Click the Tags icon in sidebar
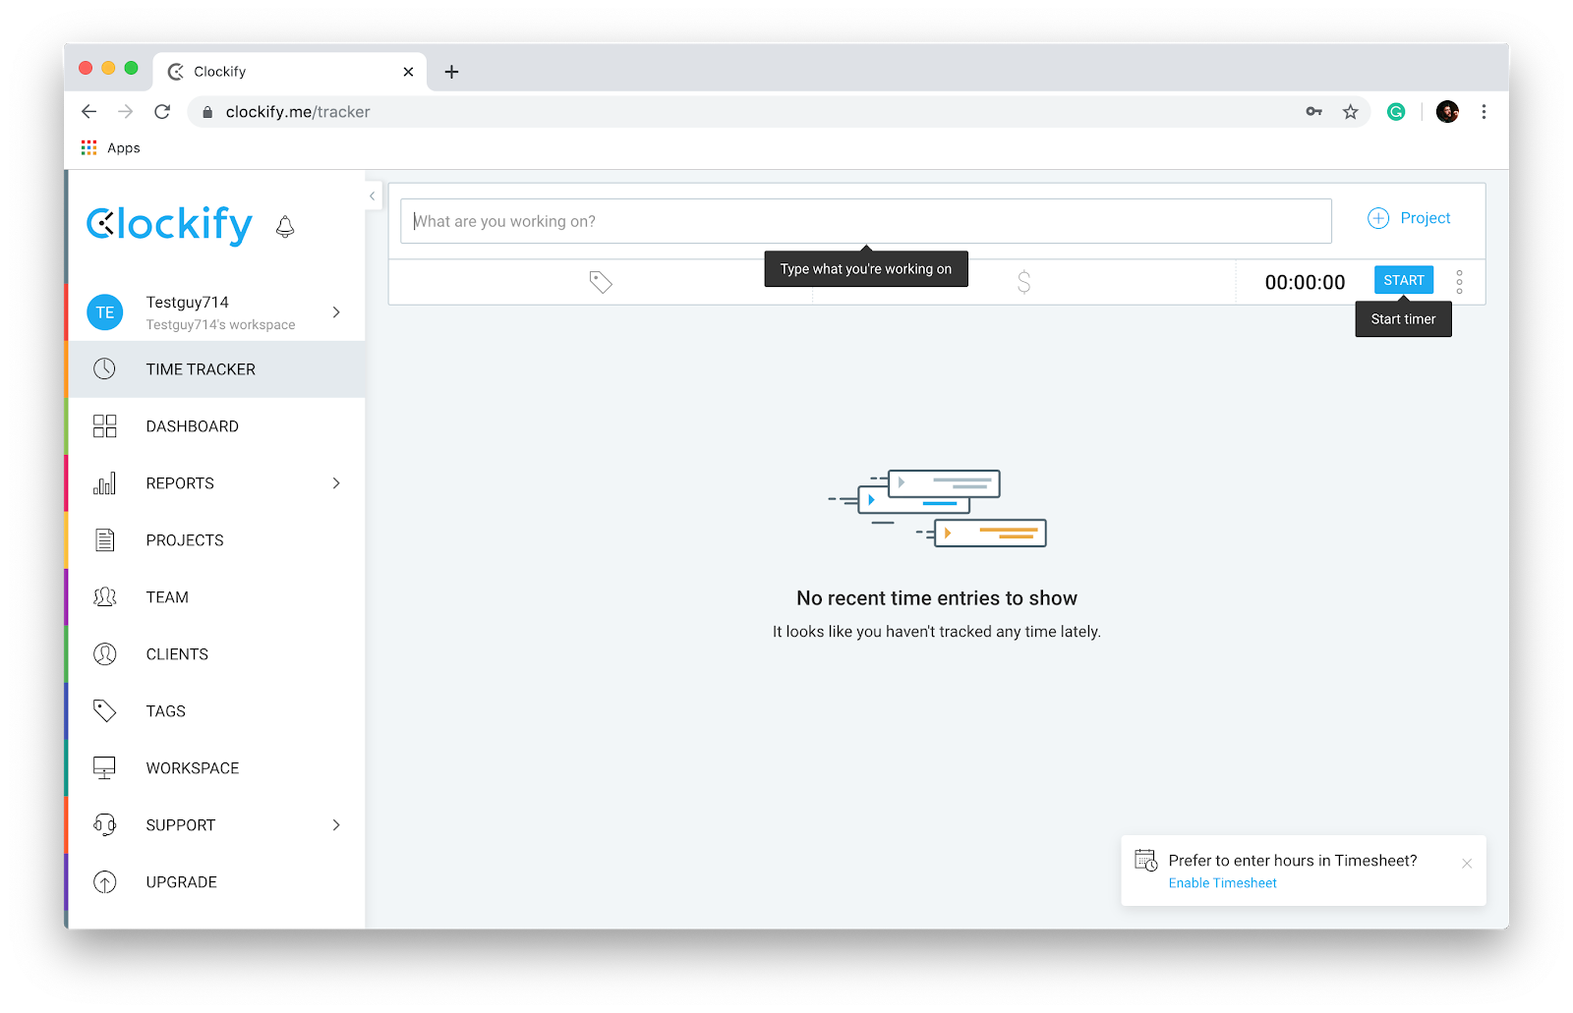 (x=104, y=710)
